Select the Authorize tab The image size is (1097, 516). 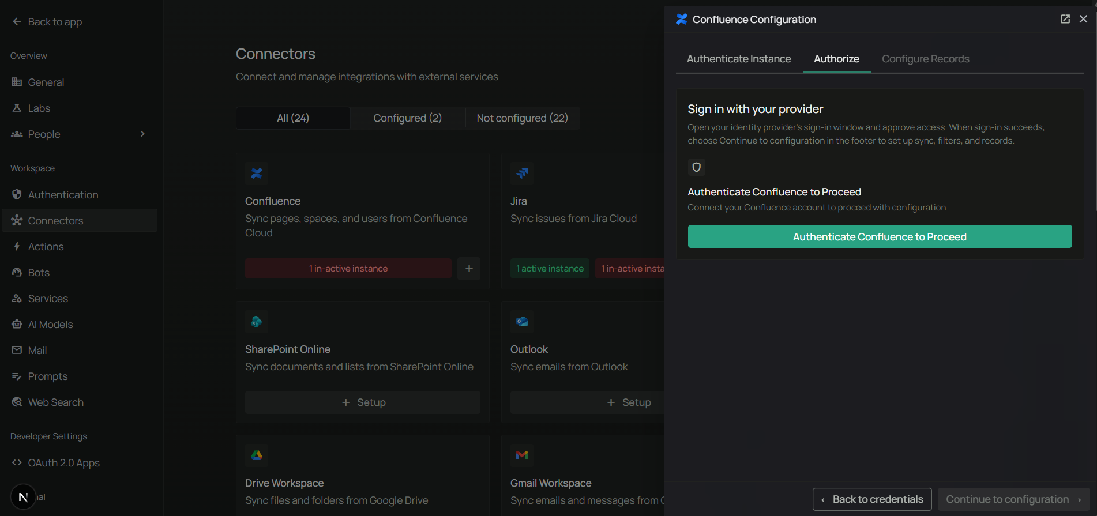click(836, 59)
